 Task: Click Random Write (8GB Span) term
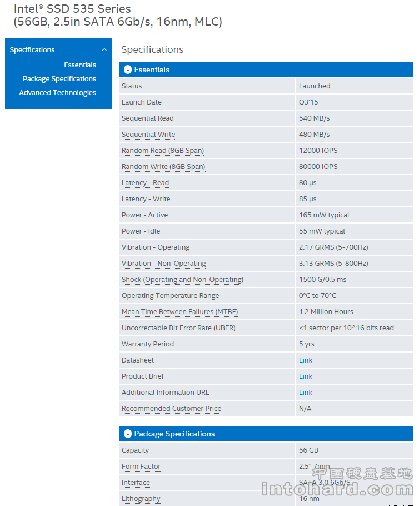(x=163, y=166)
